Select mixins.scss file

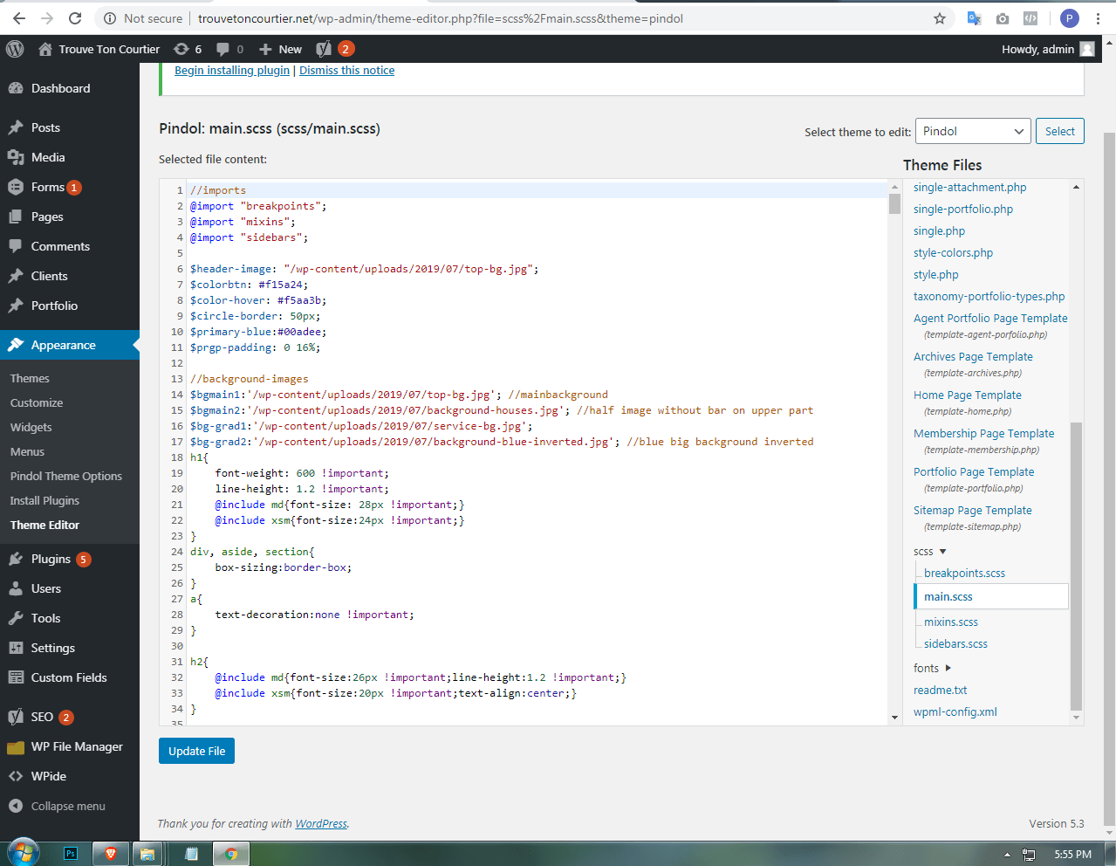[951, 622]
